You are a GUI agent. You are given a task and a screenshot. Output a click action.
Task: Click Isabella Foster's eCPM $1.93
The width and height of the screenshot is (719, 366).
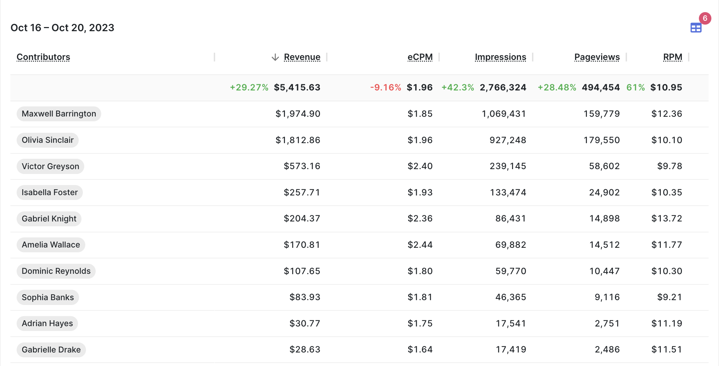pos(420,192)
